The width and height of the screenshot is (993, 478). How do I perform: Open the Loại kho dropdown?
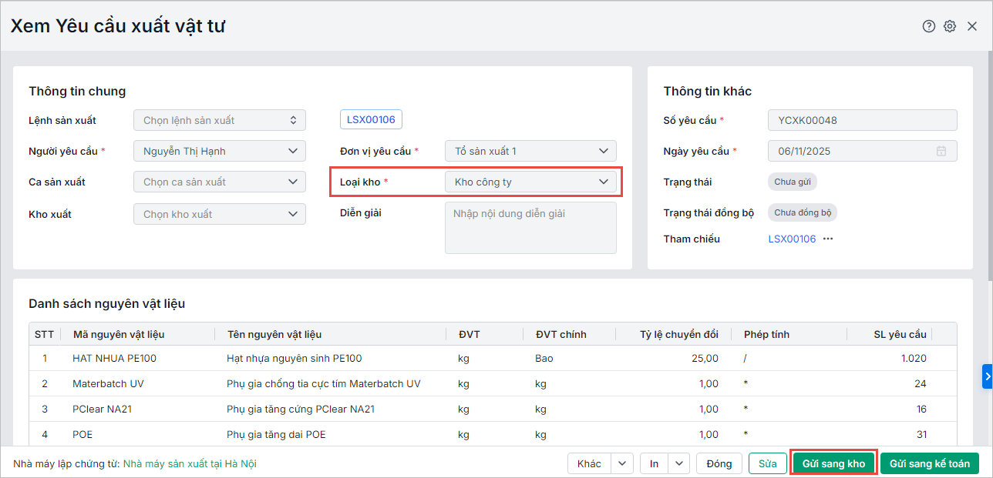(x=603, y=182)
